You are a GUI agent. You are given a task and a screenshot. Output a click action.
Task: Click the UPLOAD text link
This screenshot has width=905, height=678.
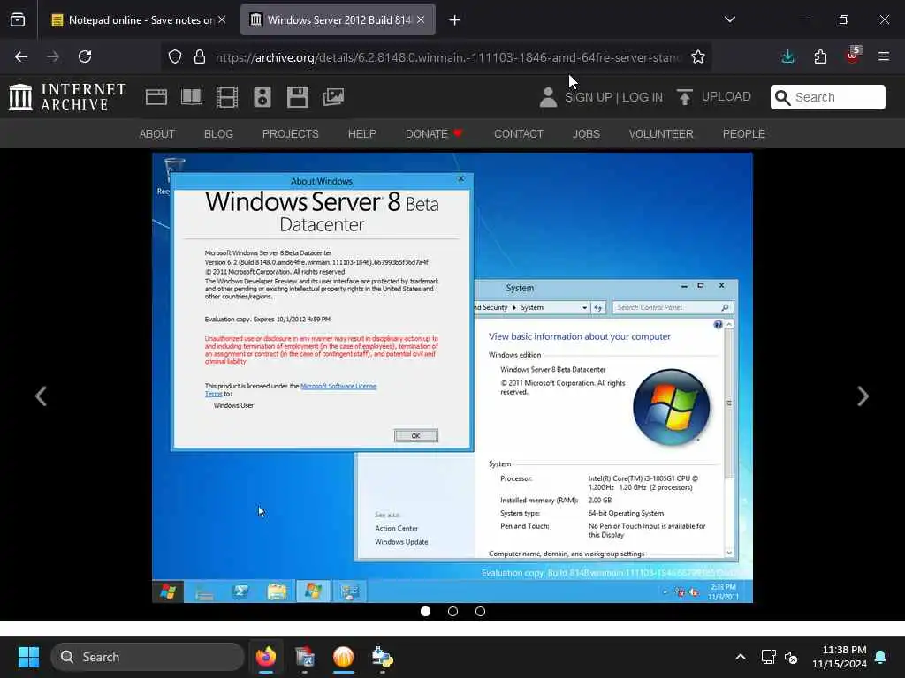click(726, 96)
